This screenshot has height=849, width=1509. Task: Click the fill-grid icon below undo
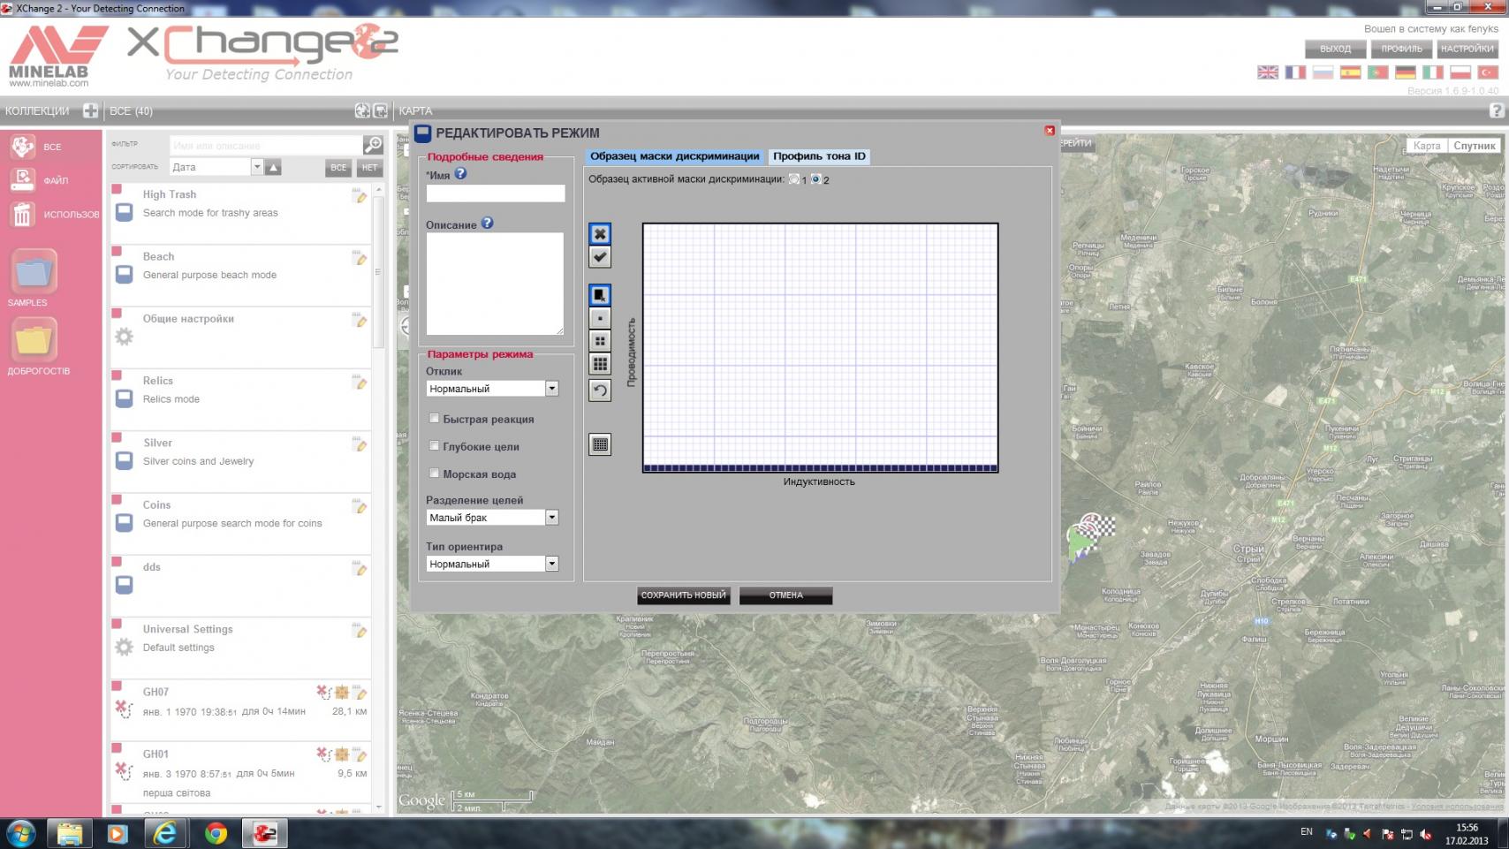click(x=600, y=444)
